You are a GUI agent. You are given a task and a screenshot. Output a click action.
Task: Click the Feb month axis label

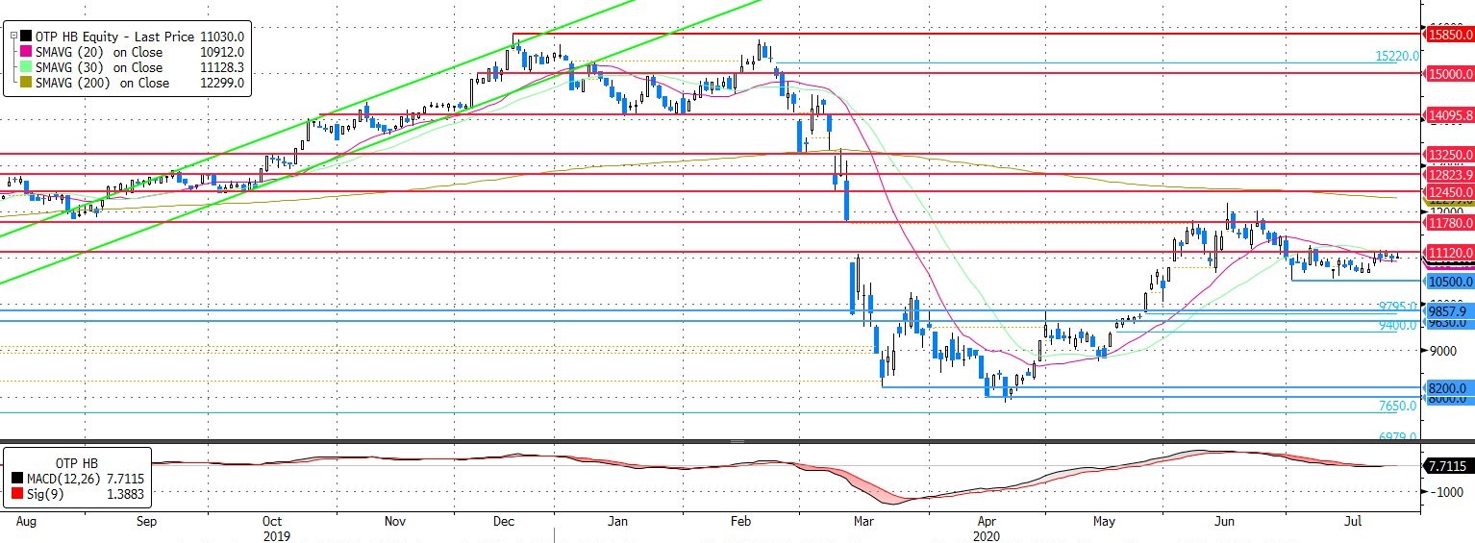(741, 521)
